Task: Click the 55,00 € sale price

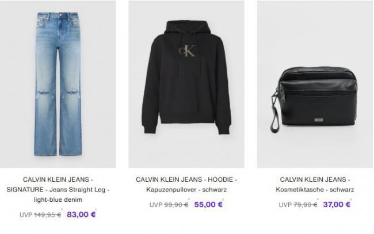Action: click(x=208, y=205)
